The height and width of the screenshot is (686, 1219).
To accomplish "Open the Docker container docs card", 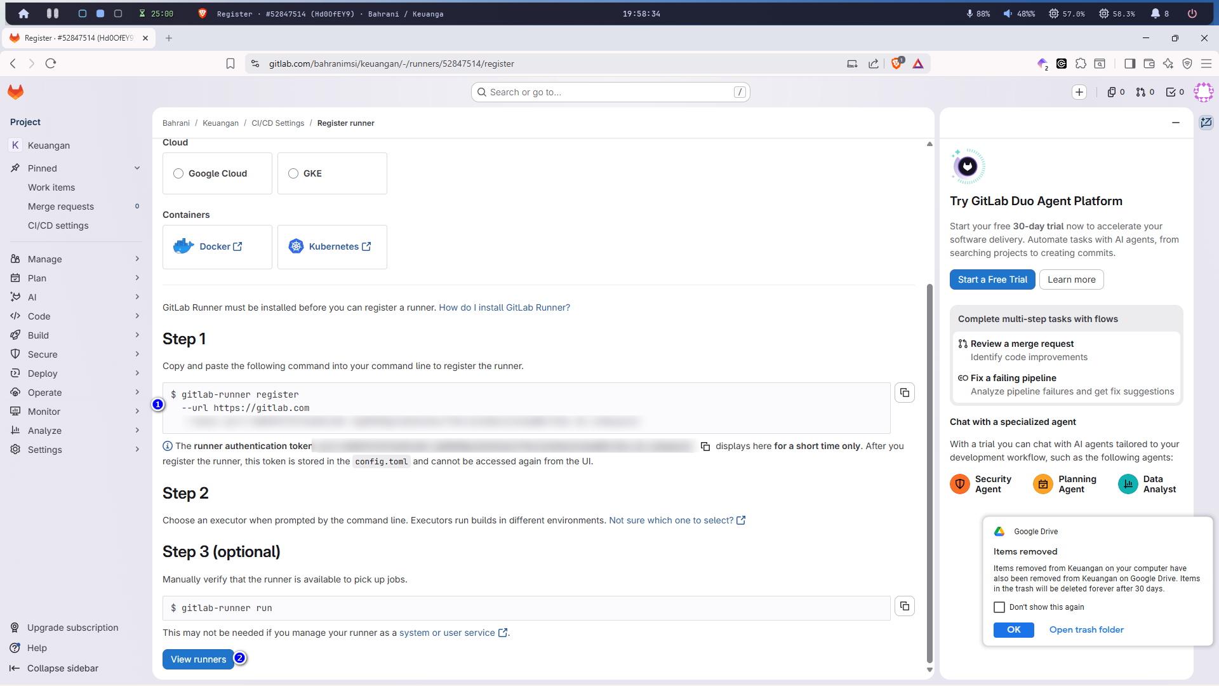I will pos(217,247).
